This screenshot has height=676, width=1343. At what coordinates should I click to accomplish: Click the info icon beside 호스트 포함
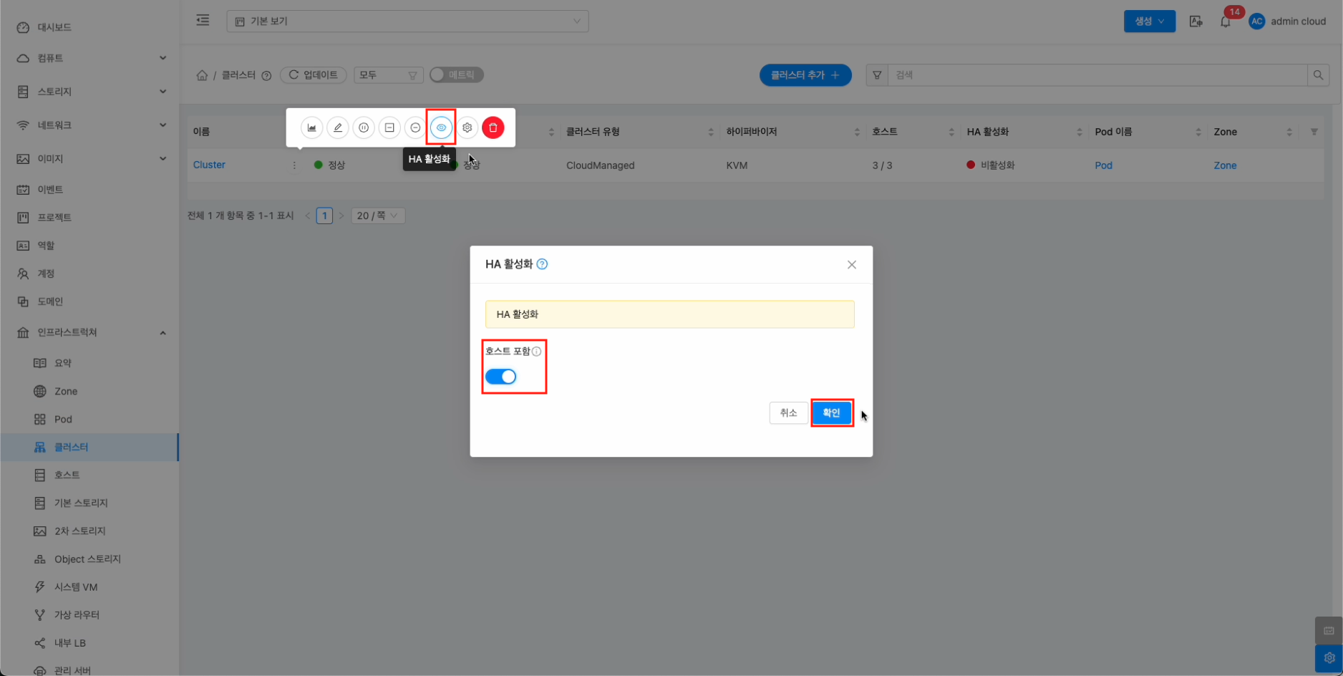tap(536, 352)
